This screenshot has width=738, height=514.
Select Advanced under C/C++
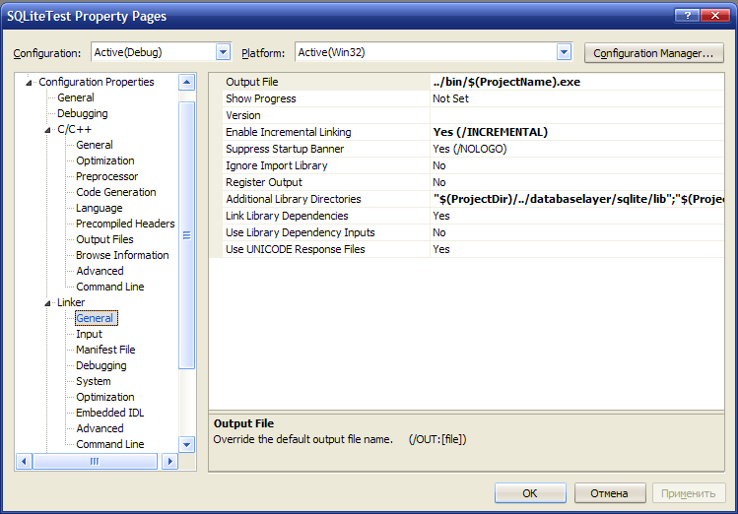click(100, 271)
